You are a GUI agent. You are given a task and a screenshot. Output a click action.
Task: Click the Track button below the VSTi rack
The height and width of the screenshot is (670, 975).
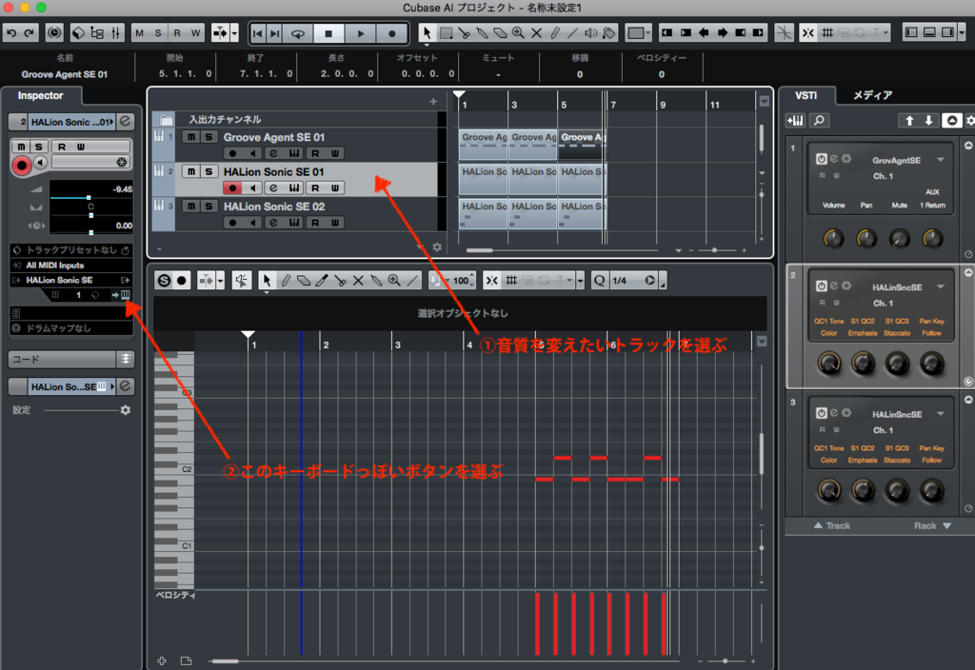(x=831, y=525)
